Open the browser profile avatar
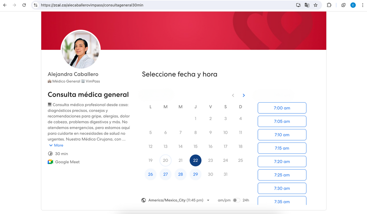Screen dimensions: 367x214 [353, 5]
